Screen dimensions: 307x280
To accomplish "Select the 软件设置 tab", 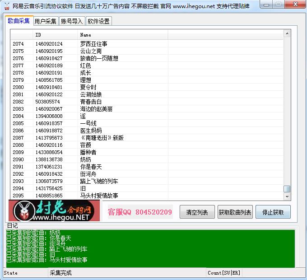I will 98,21.
